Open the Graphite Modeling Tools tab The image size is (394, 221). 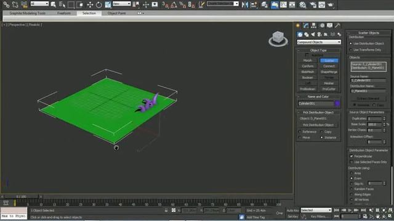click(27, 13)
